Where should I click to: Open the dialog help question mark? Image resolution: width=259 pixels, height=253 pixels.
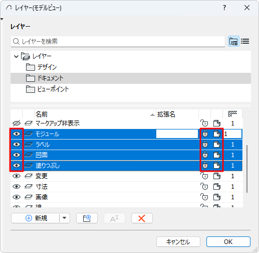pyautogui.click(x=224, y=8)
